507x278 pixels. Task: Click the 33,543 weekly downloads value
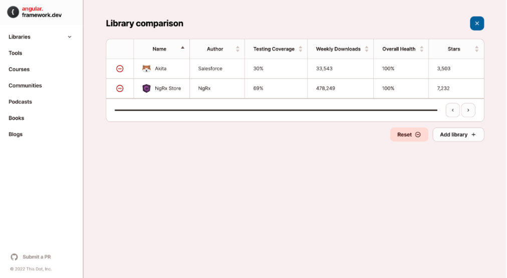point(324,69)
